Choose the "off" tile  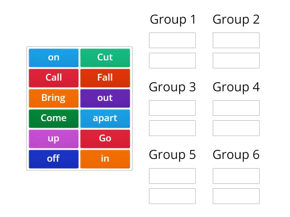pyautogui.click(x=53, y=158)
